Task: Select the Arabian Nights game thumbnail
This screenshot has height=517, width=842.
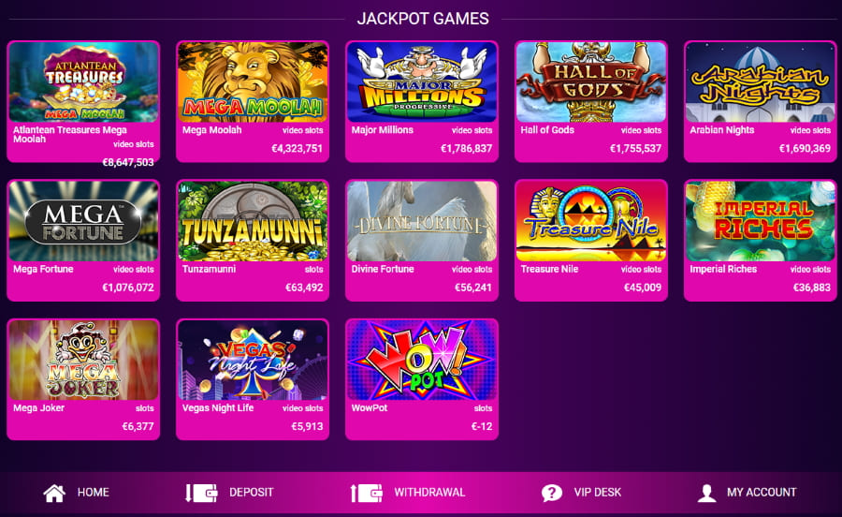Action: (760, 82)
